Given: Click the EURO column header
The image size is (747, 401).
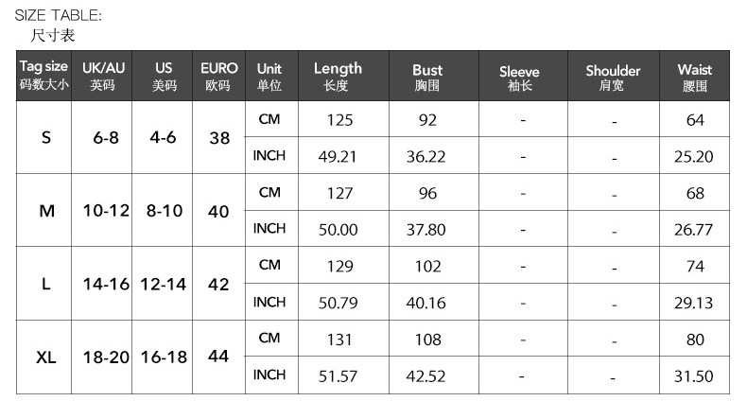Looking at the screenshot, I should point(218,77).
